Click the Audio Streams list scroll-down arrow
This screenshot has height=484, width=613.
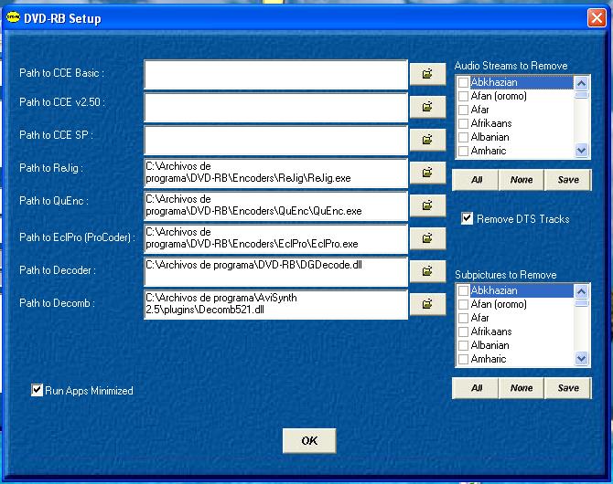coord(581,150)
